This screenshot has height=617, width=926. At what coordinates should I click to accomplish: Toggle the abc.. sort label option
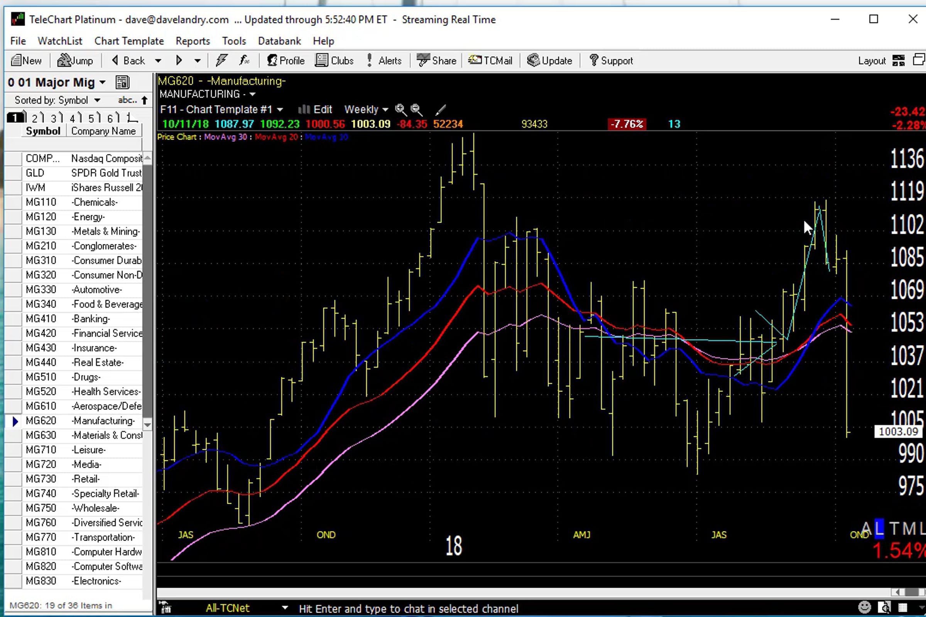pos(127,100)
